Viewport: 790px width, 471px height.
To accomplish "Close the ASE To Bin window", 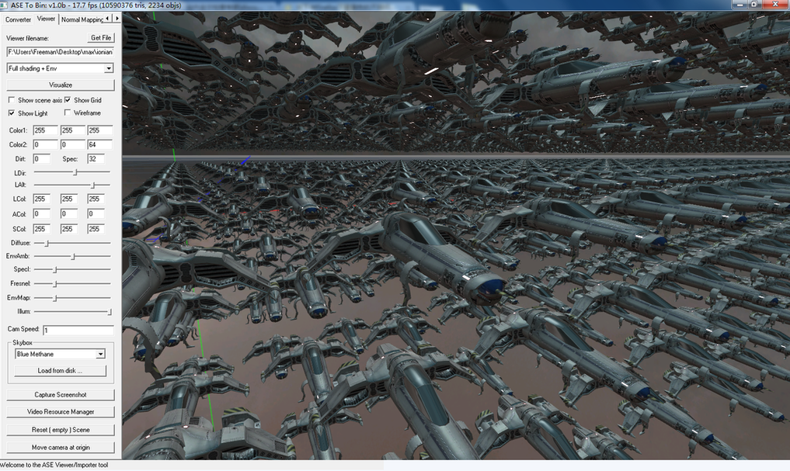I will pyautogui.click(x=775, y=4).
